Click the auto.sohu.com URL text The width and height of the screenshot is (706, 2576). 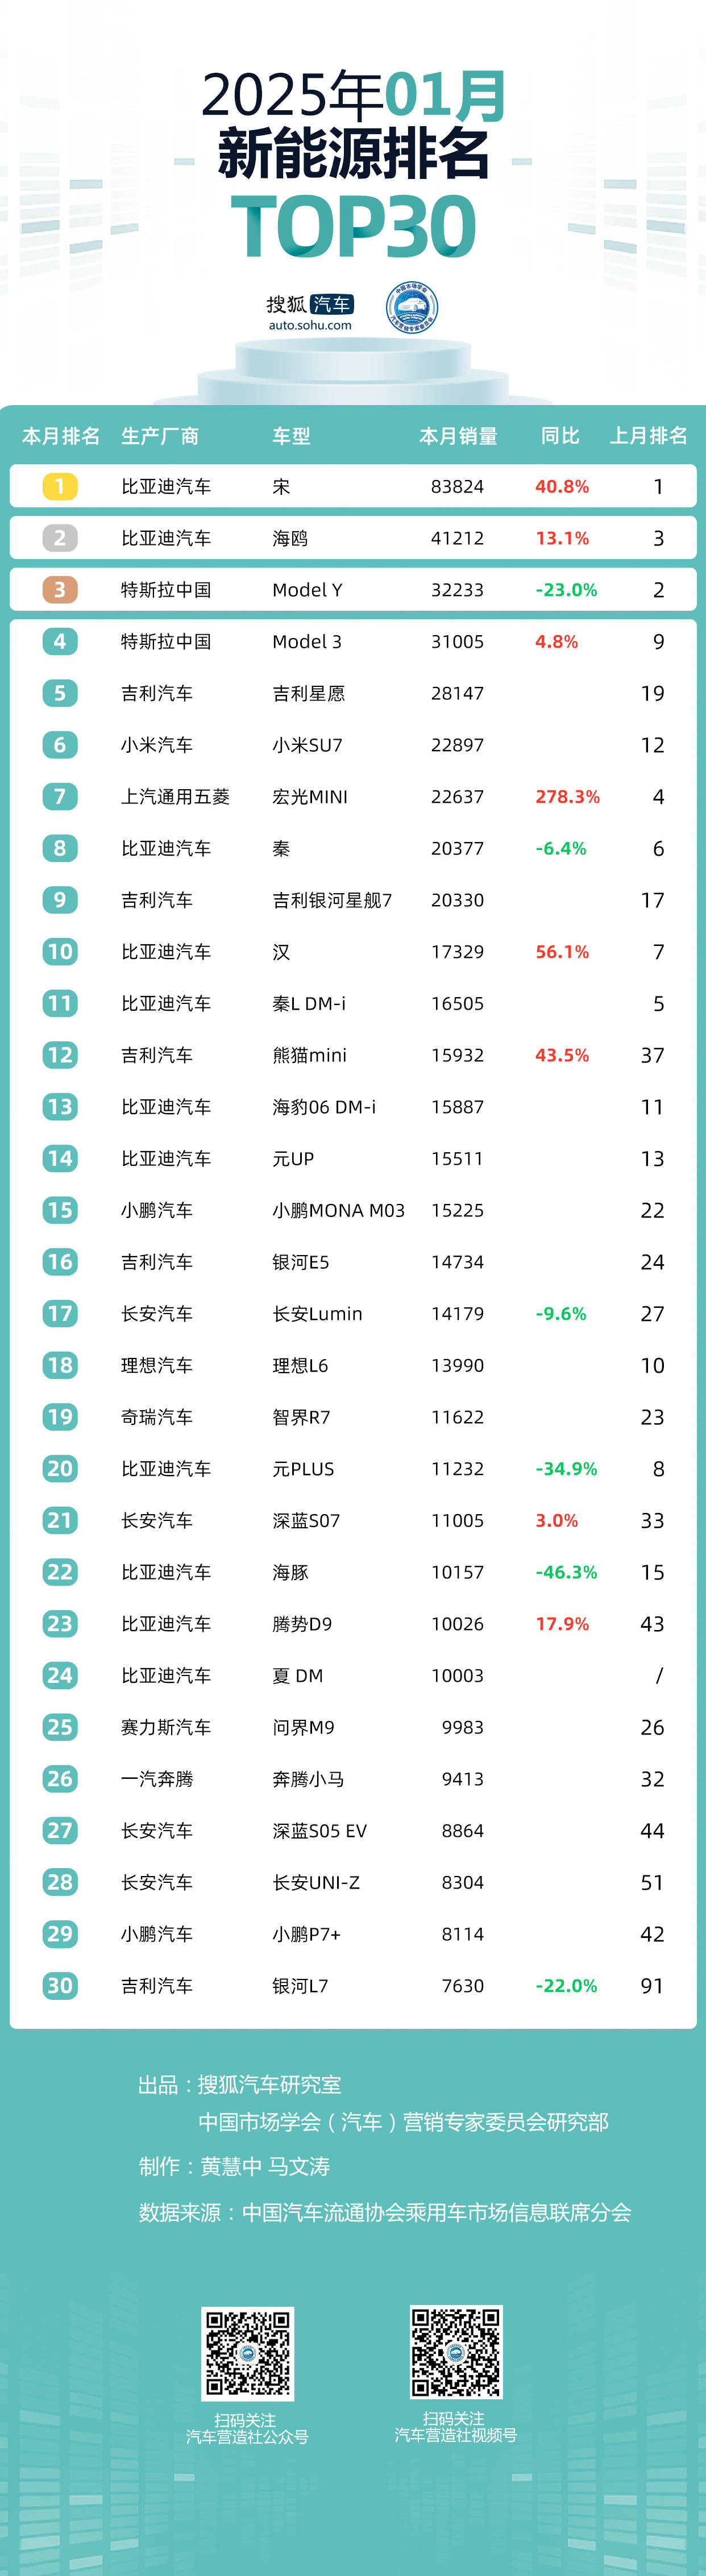coord(310,325)
